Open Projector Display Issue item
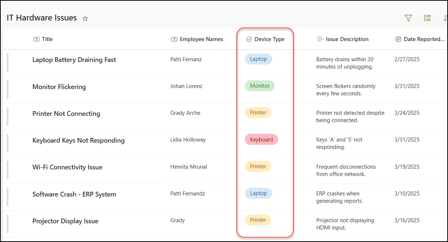 (x=65, y=221)
